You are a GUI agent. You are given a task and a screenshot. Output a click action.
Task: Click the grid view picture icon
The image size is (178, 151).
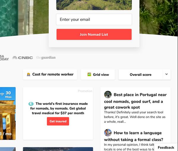[89, 75]
